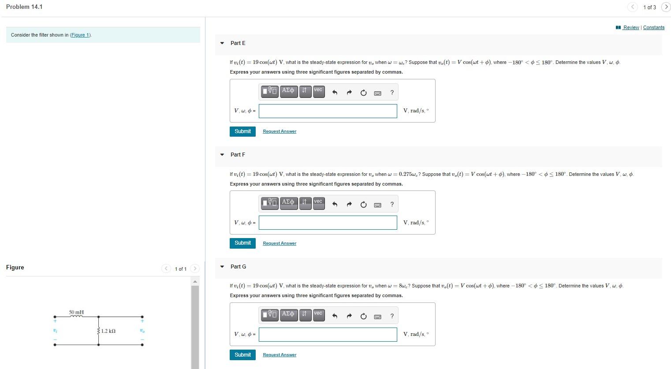
Task: Open ΑΣΦ symbol palette in Part G editor
Action: 288,315
